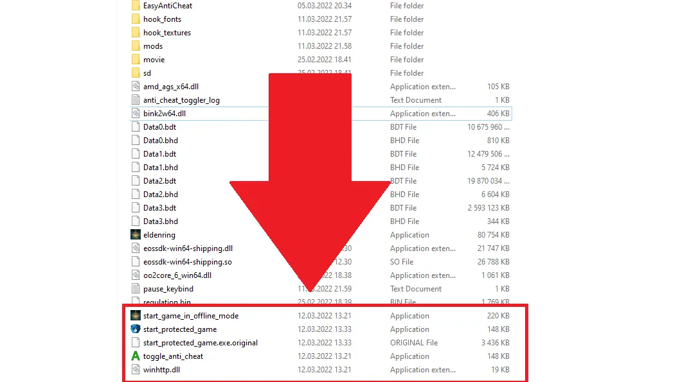
Task: Click the Data2.bdt file icon
Action: pos(136,180)
